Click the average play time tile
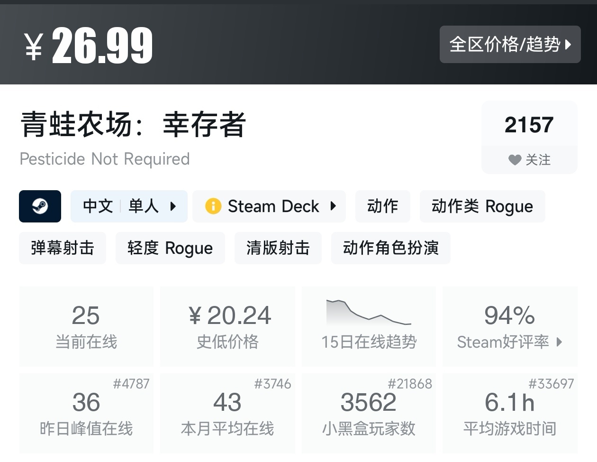The width and height of the screenshot is (597, 462). (509, 413)
